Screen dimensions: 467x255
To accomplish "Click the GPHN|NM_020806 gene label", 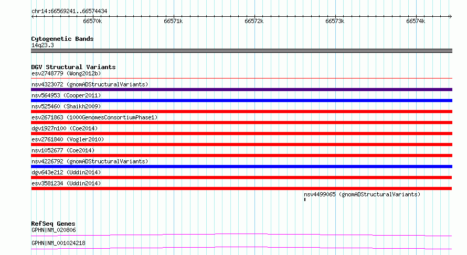I will (x=54, y=230).
